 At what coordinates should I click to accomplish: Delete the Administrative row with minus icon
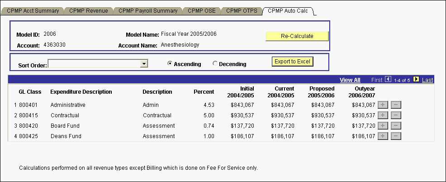pyautogui.click(x=396, y=105)
